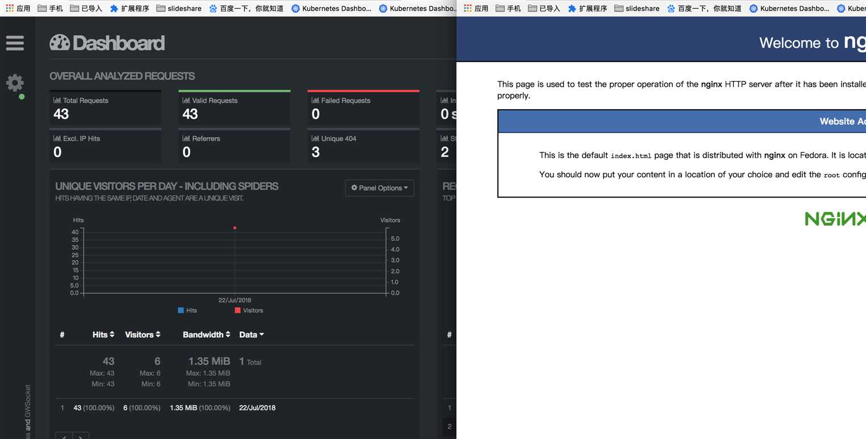Click the Excl. IP Hits chart icon
The height and width of the screenshot is (439, 866).
(57, 138)
